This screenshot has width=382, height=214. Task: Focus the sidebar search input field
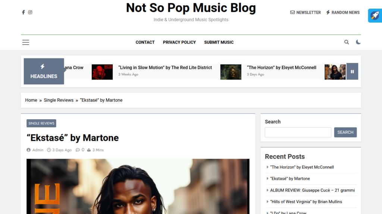298,132
